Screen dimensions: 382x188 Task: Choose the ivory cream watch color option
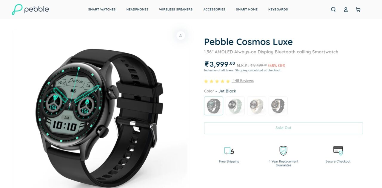pos(257,106)
